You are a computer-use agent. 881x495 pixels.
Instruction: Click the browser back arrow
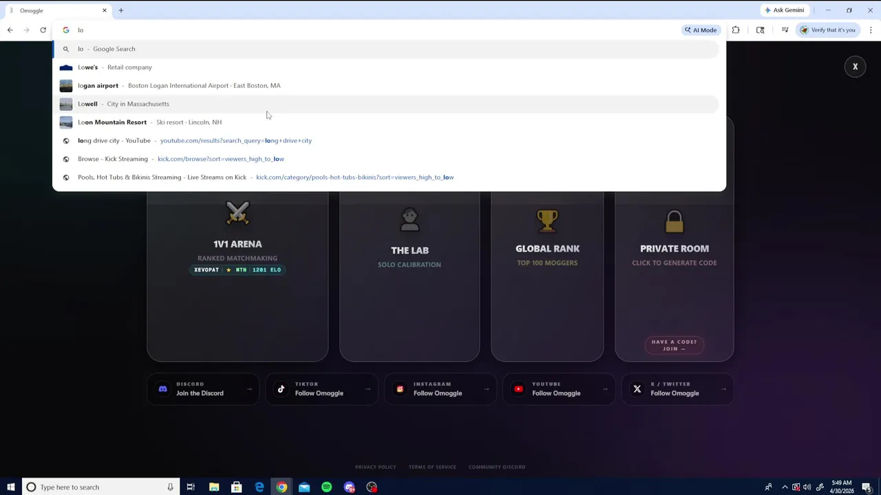(x=10, y=30)
